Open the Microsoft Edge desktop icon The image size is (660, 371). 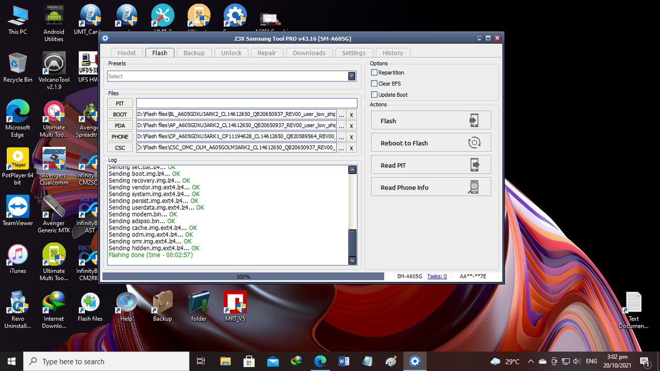[x=18, y=119]
